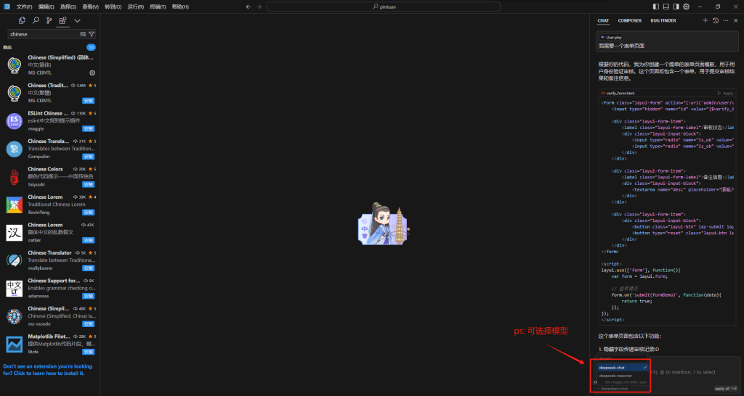Install the Chinese Translator by mollykannn

tap(88, 268)
